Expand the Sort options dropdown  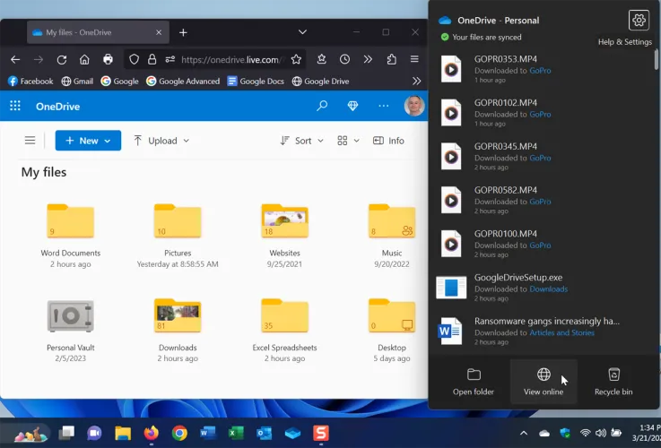point(301,141)
